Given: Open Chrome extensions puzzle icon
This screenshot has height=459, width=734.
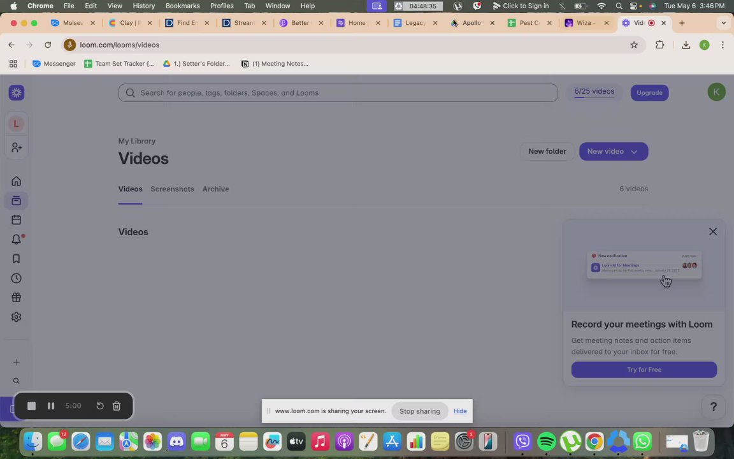Looking at the screenshot, I should coord(659,45).
